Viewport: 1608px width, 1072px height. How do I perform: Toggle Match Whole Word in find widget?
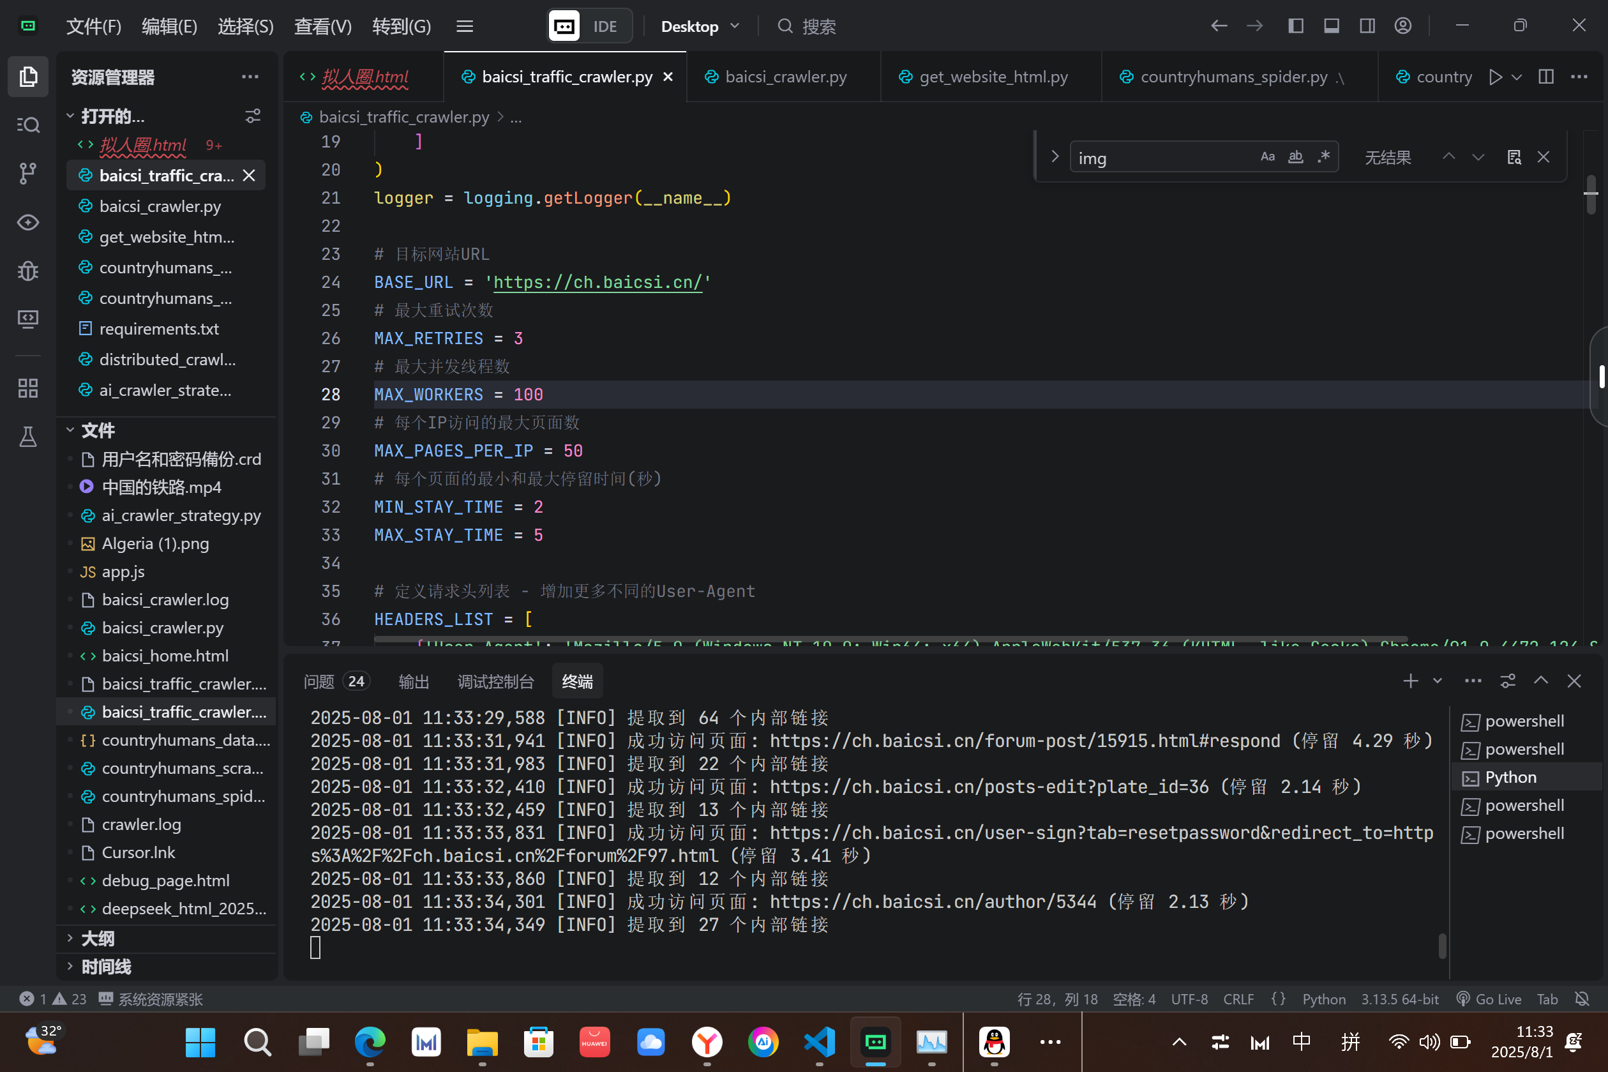click(x=1296, y=157)
